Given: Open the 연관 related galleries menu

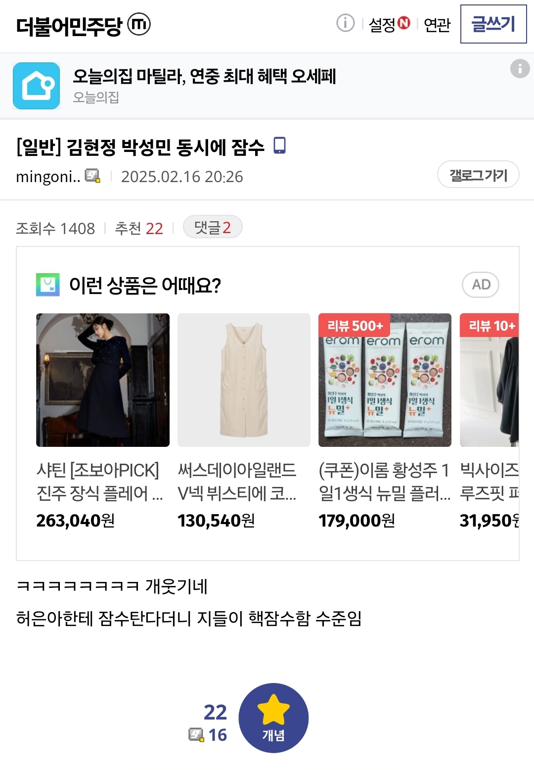Looking at the screenshot, I should click(x=437, y=24).
